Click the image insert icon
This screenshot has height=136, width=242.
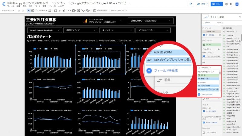pos(74,11)
